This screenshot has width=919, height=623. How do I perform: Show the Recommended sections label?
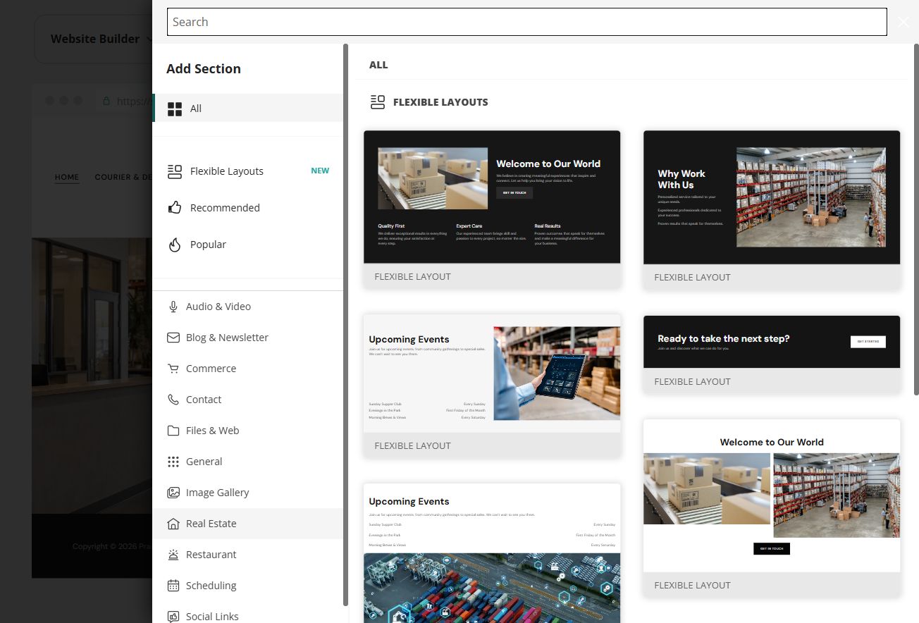pyautogui.click(x=225, y=208)
